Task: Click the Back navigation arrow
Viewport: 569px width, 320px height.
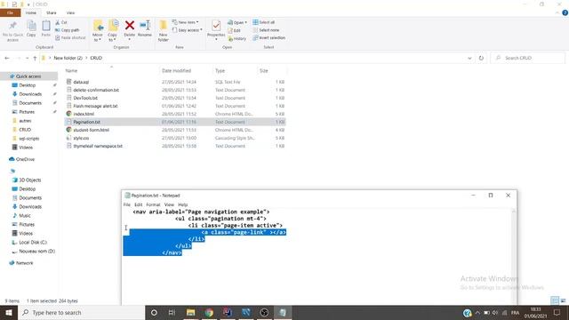Action: (7, 58)
